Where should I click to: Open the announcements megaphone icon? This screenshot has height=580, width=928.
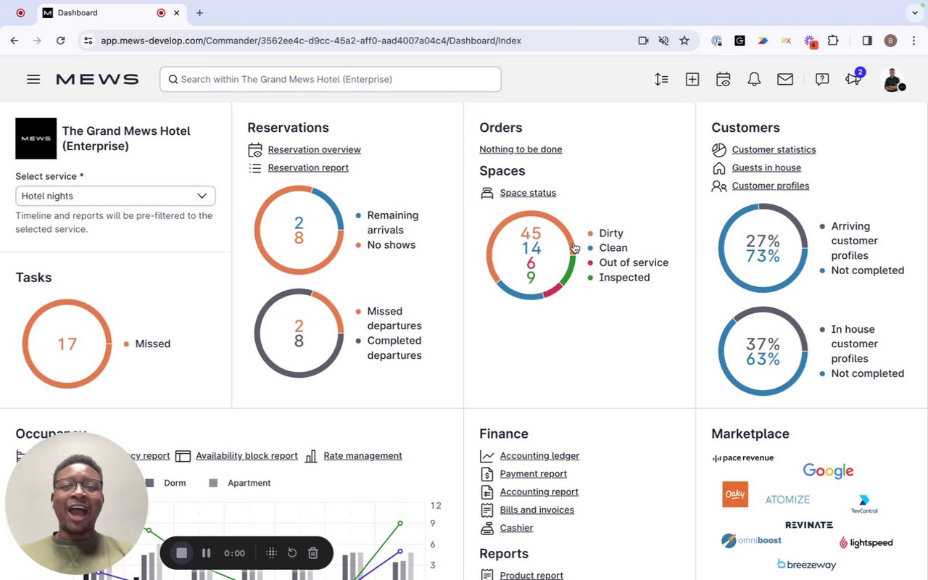pyautogui.click(x=853, y=79)
